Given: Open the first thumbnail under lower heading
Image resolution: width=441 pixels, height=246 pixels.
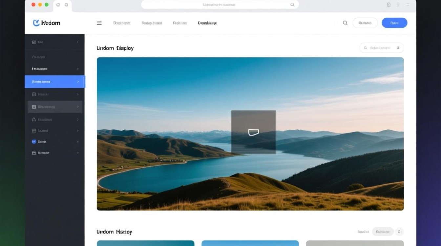Looking at the screenshot, I should (x=145, y=243).
